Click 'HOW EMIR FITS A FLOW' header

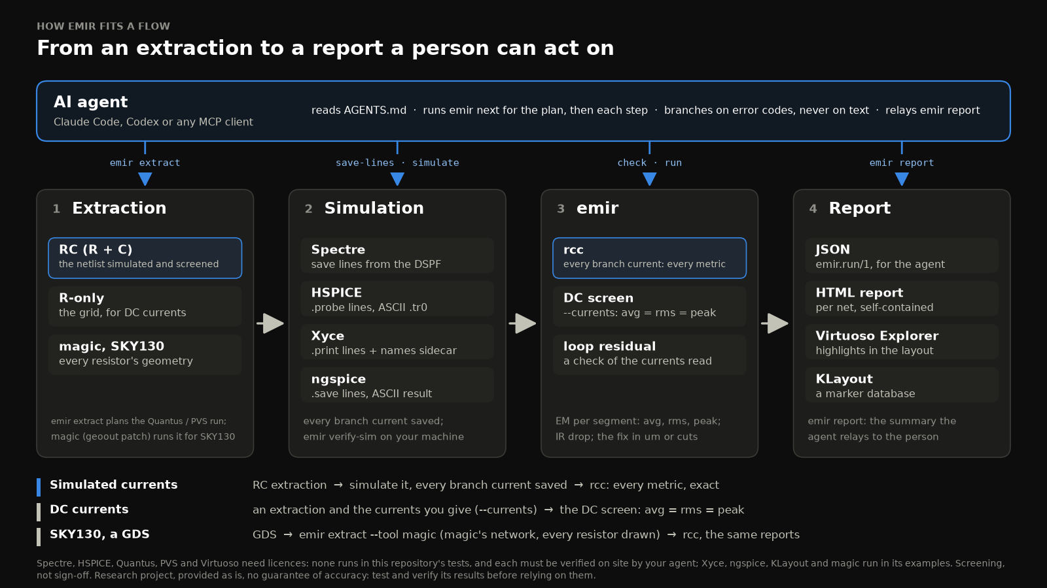point(103,26)
